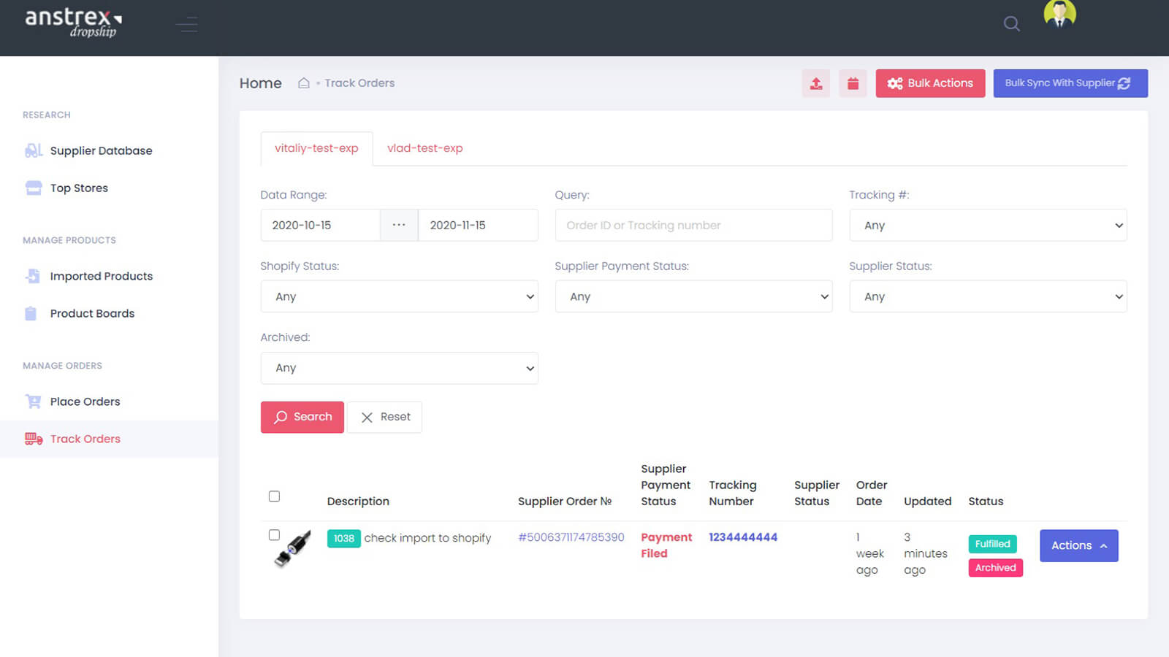Image resolution: width=1169 pixels, height=657 pixels.
Task: Click the Bulk Sync With Supplier button
Action: click(1070, 82)
